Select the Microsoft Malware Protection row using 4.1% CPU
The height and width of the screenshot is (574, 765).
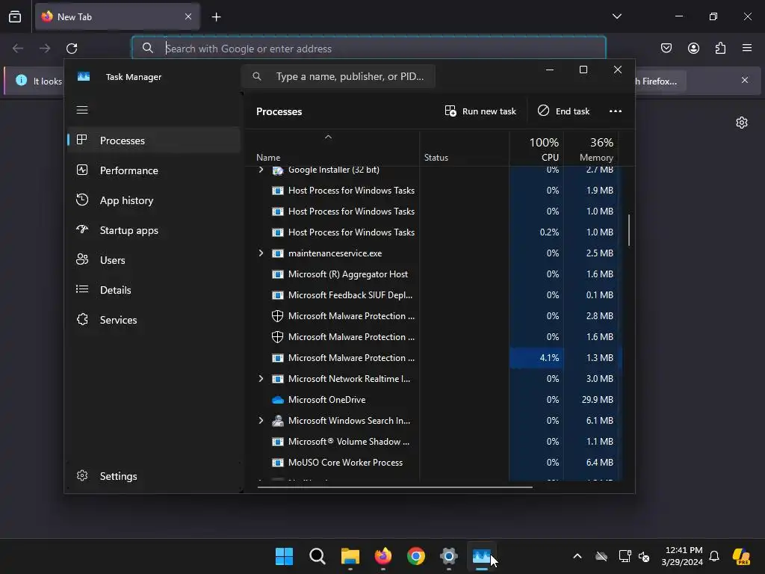click(x=433, y=358)
